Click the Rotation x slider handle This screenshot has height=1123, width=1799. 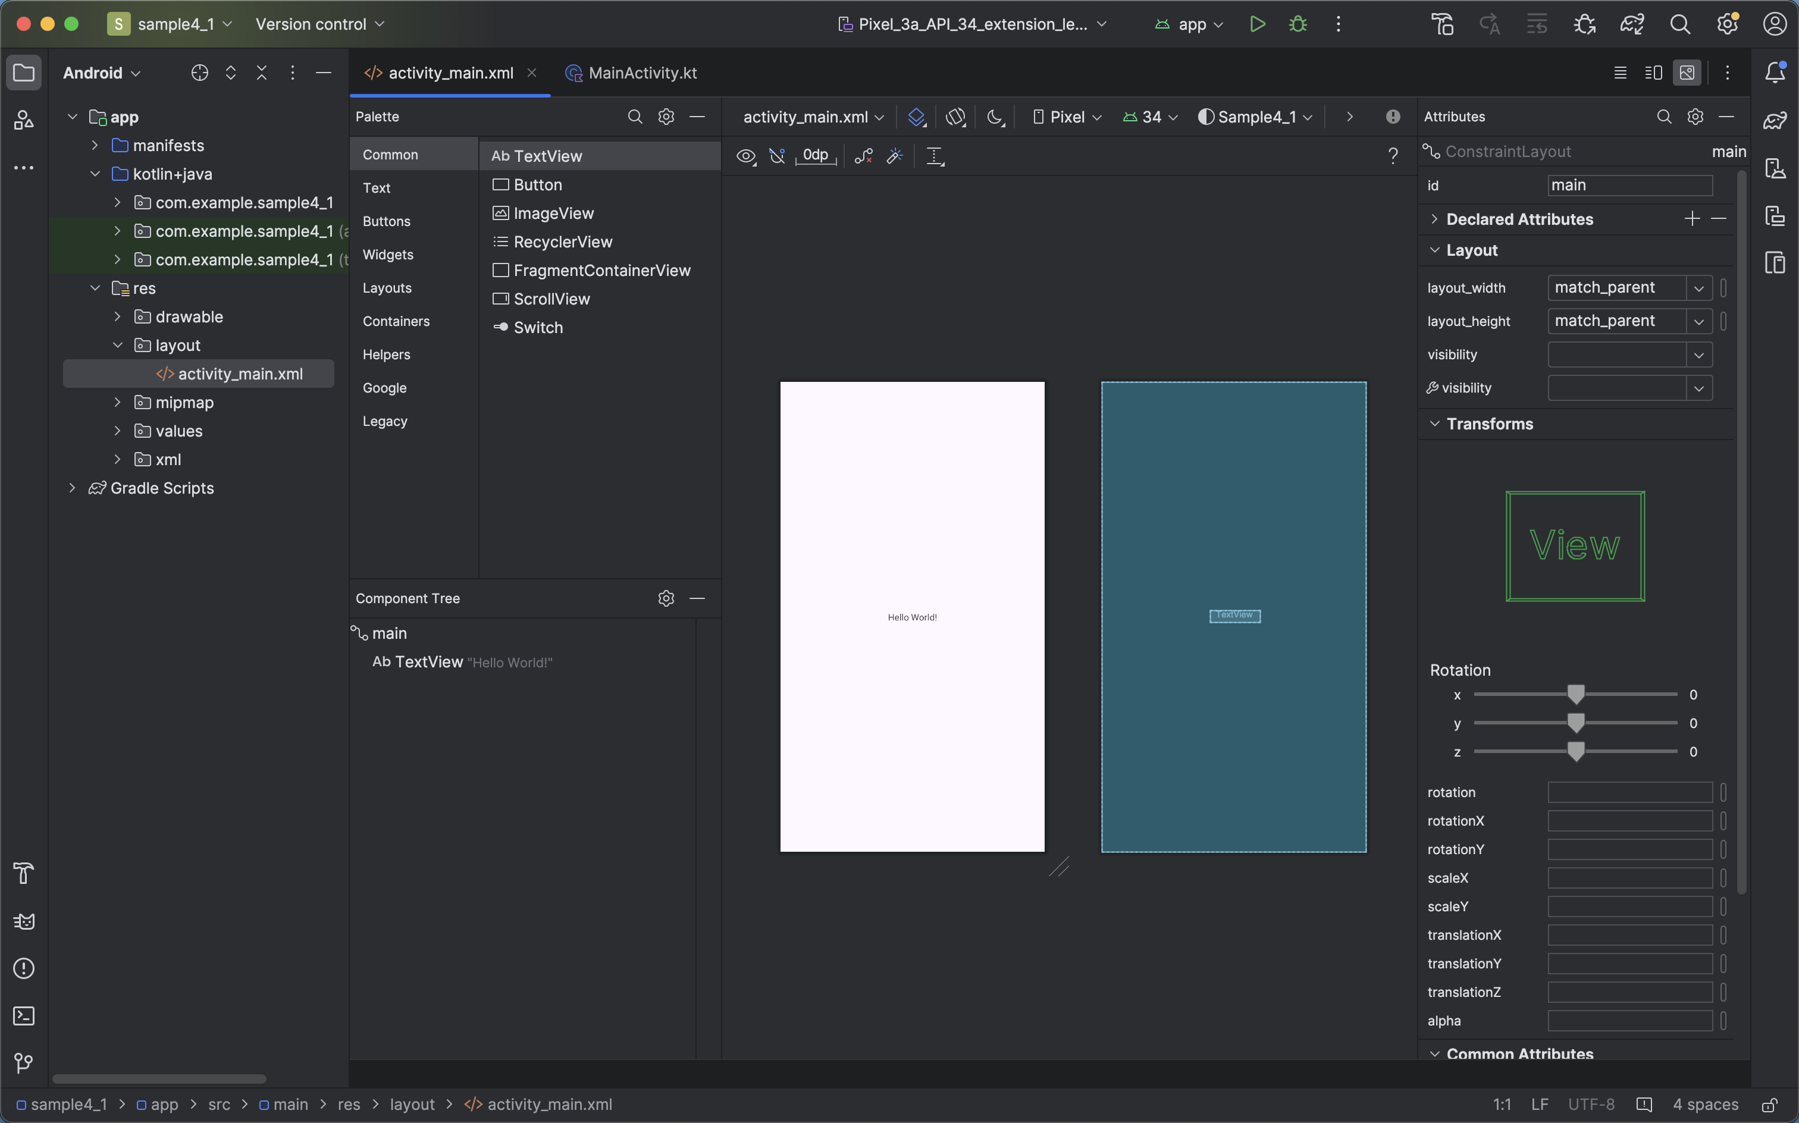1575,695
